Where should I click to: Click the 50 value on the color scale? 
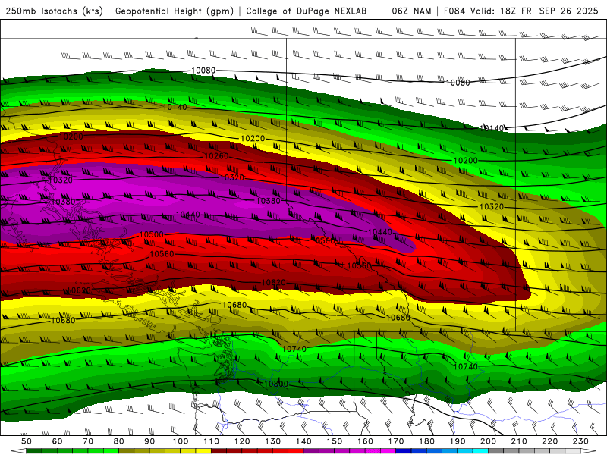click(27, 441)
